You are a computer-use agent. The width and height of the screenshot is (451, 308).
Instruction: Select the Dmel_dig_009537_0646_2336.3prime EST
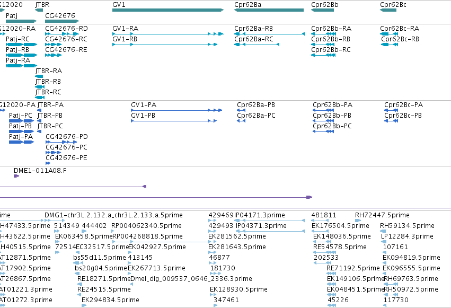coord(132,284)
